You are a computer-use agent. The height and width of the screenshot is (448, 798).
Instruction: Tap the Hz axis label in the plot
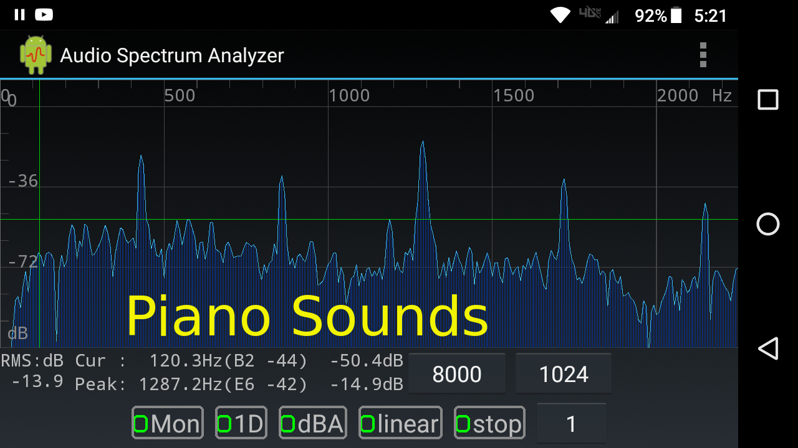(x=722, y=95)
